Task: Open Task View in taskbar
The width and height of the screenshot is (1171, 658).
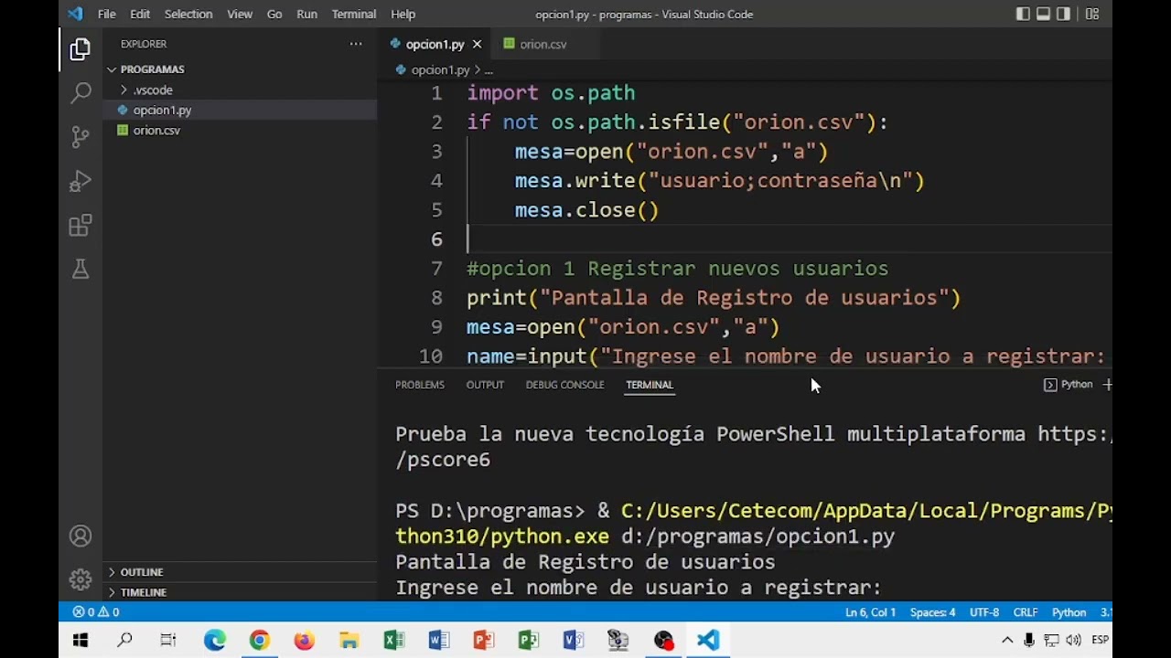Action: pos(168,641)
